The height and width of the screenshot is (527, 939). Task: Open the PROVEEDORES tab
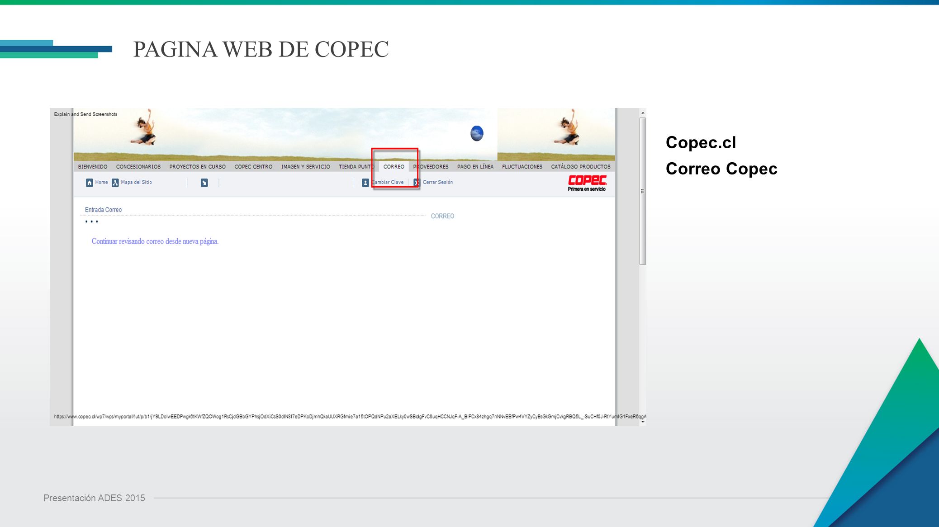tap(431, 167)
